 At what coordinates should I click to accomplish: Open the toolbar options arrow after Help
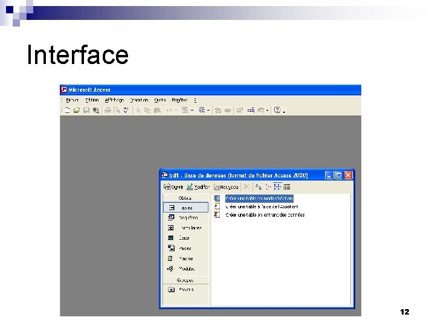[x=284, y=112]
